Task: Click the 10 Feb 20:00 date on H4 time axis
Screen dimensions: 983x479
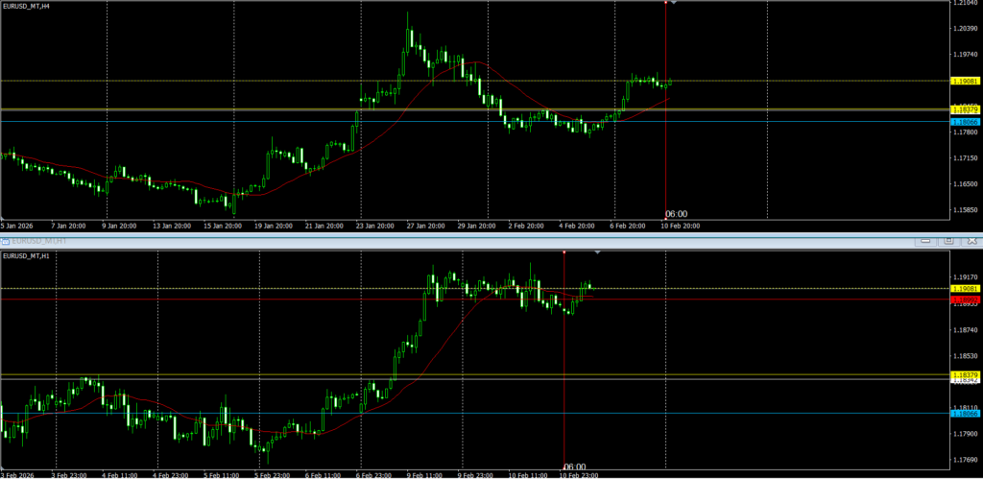Action: [x=681, y=226]
